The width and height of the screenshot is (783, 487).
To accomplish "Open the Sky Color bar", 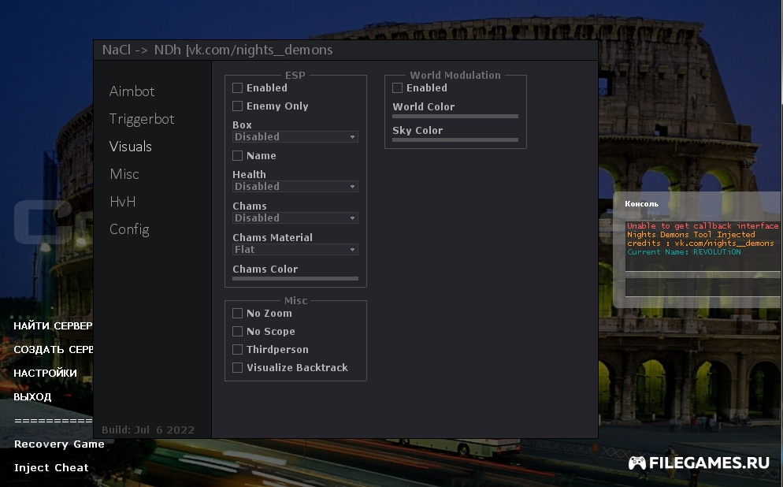I will click(455, 139).
